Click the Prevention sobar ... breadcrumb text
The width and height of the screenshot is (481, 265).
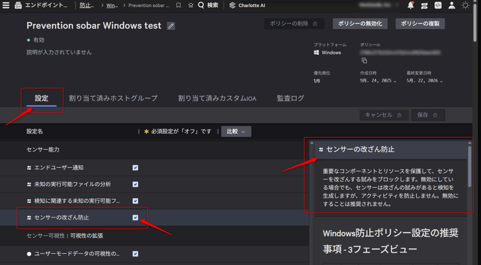click(148, 5)
